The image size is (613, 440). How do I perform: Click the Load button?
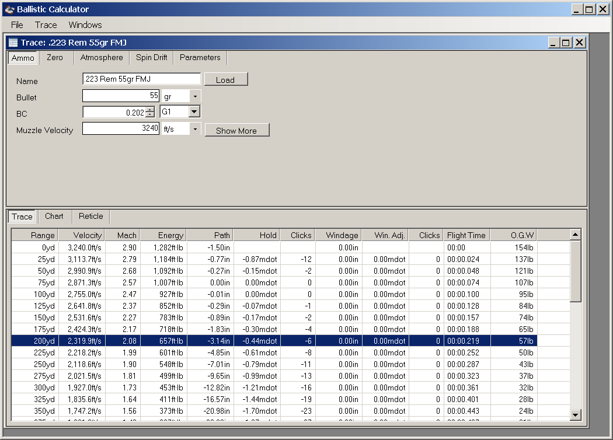click(225, 80)
